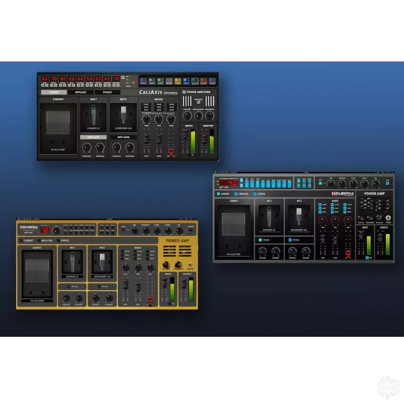This screenshot has height=404, width=404.
Task: Click the Resonance knob in CaliAxis power amplifier
Action: (198, 115)
